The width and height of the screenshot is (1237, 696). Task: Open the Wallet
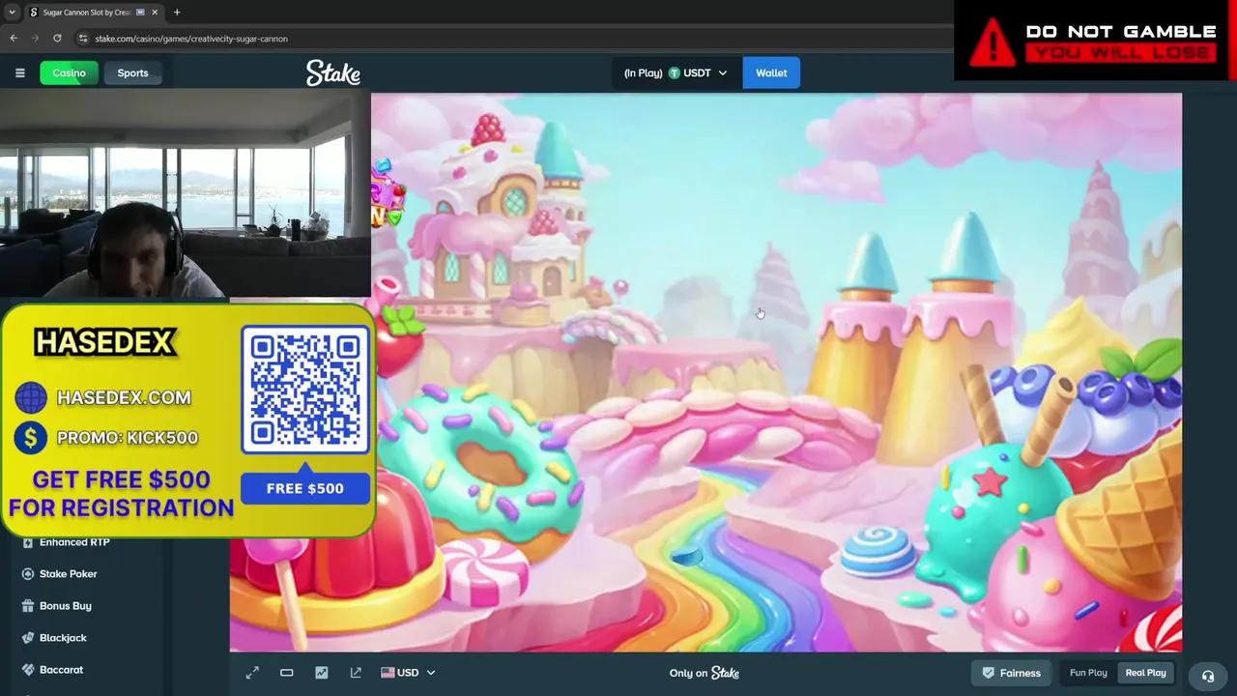[771, 73]
